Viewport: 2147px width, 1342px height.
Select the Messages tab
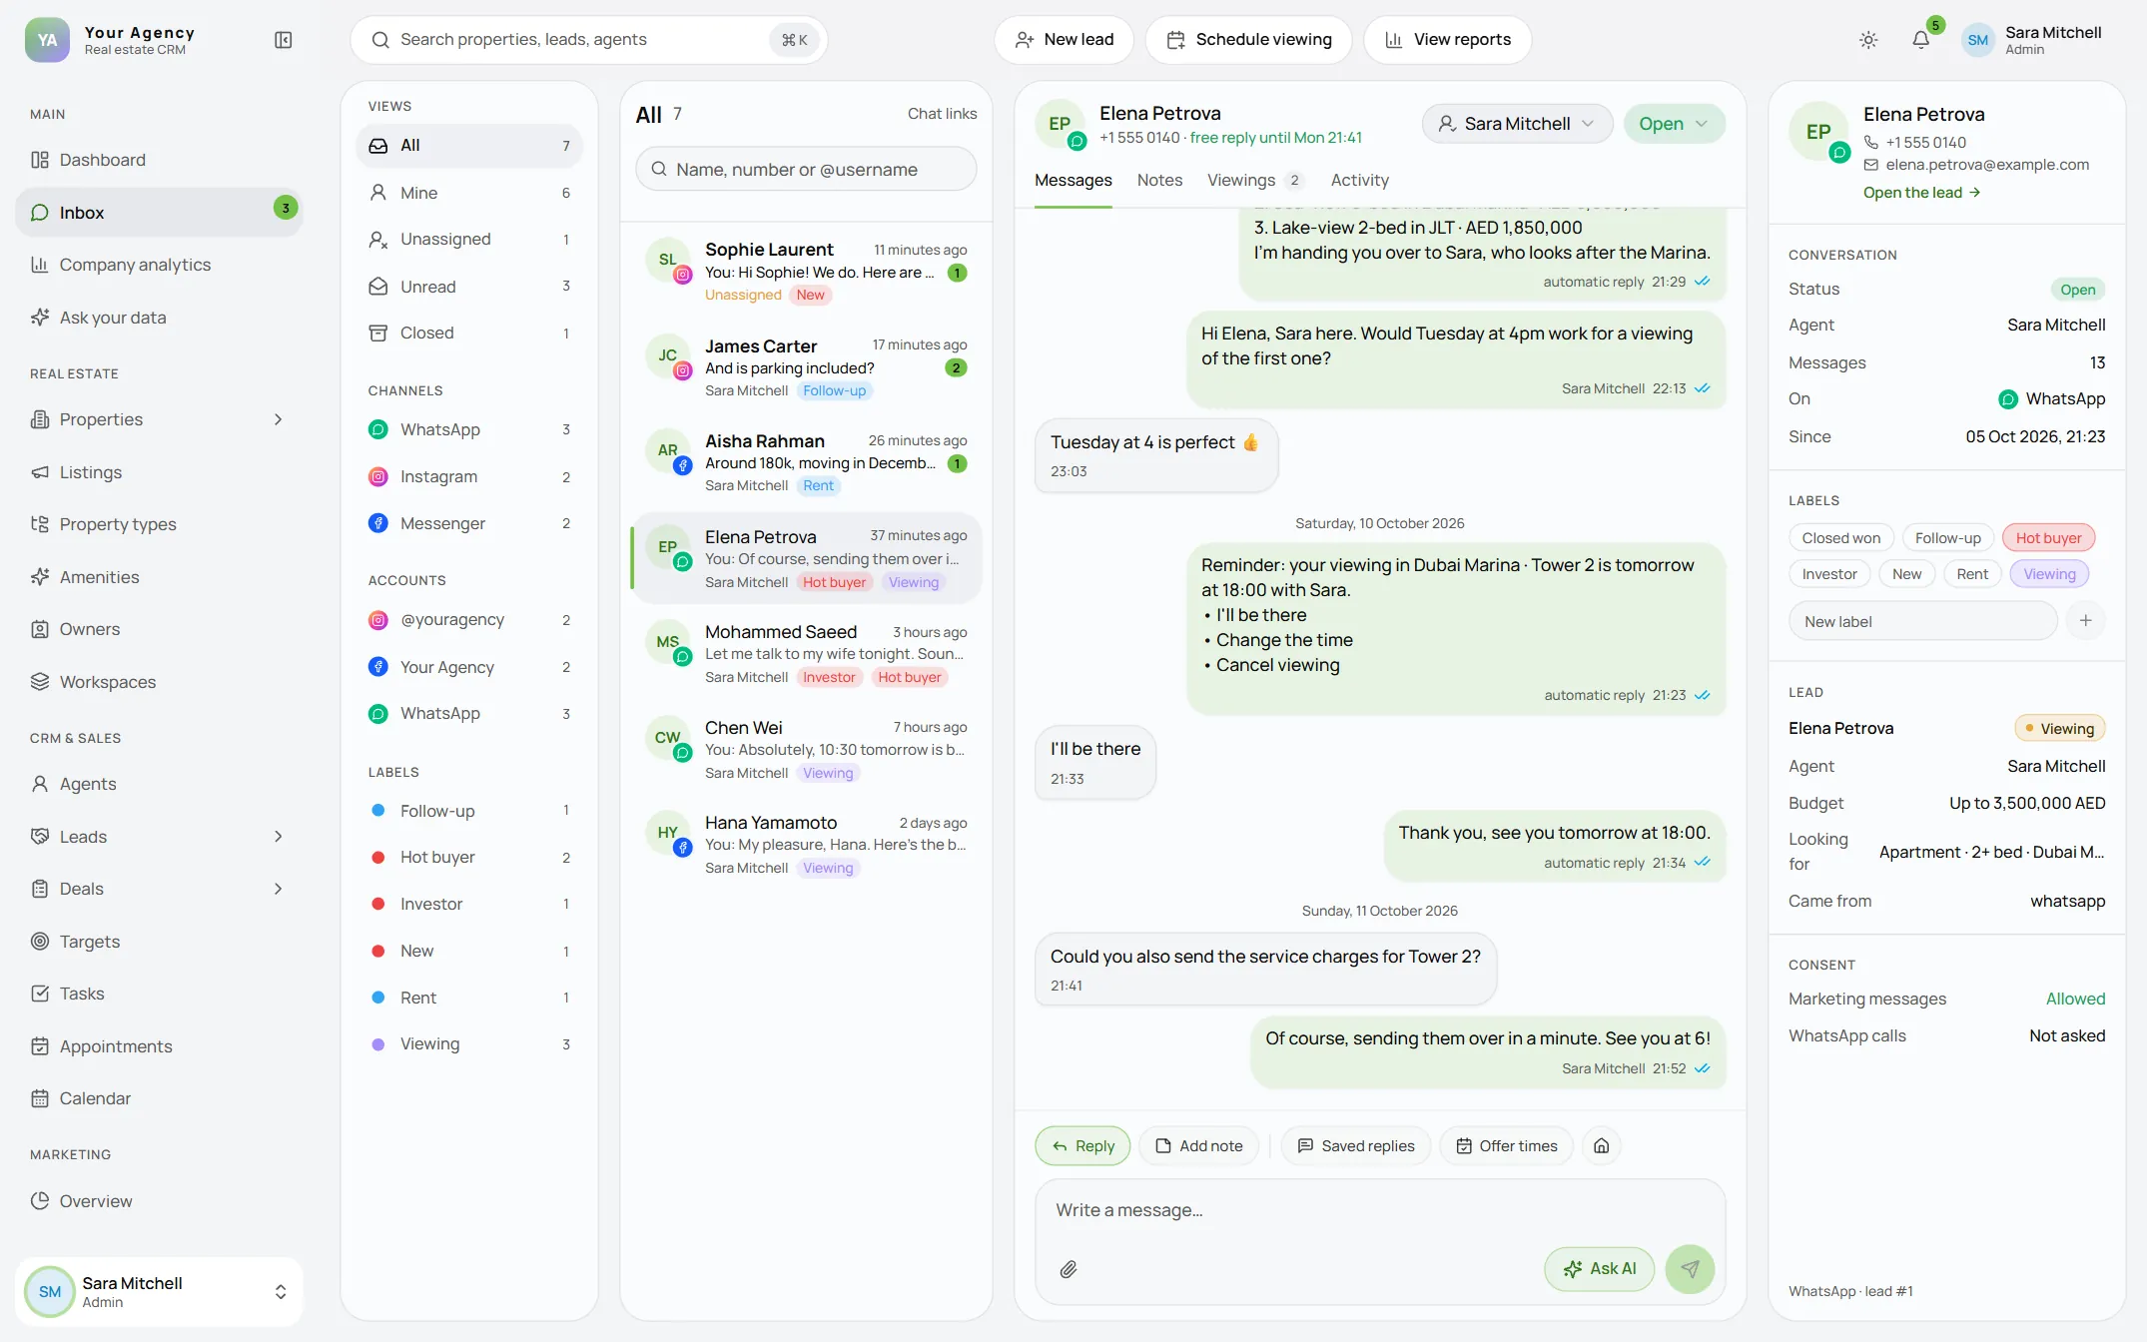[1073, 180]
